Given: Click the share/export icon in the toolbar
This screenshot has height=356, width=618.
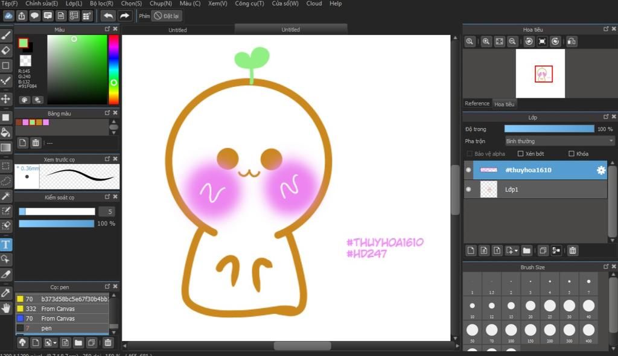Looking at the screenshot, I should 22,16.
